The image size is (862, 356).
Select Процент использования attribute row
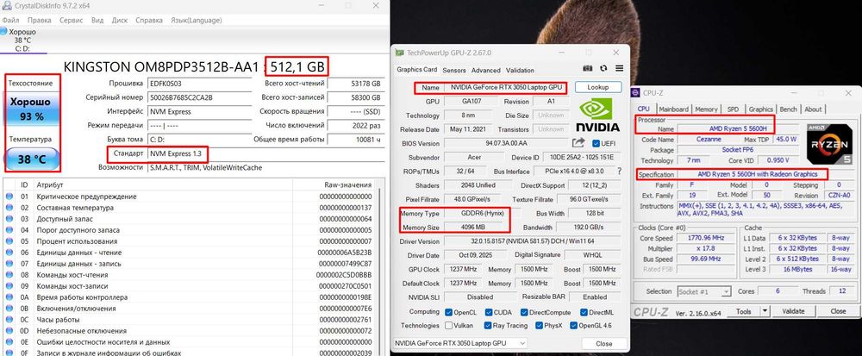tap(191, 241)
